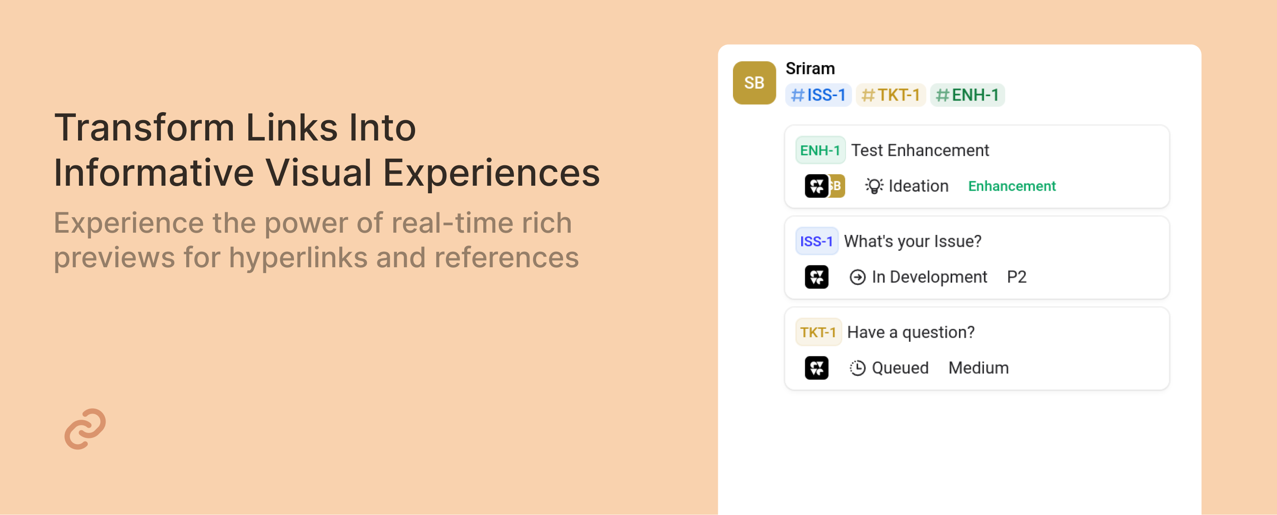The height and width of the screenshot is (515, 1277).
Task: Click the Sriram username
Action: coord(810,68)
